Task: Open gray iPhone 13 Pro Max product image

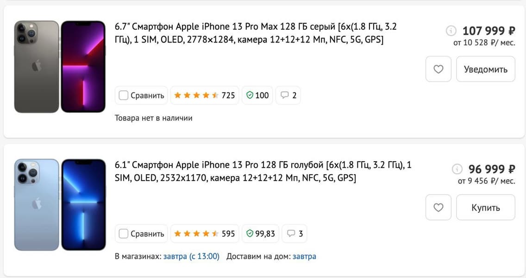Action: coord(60,67)
